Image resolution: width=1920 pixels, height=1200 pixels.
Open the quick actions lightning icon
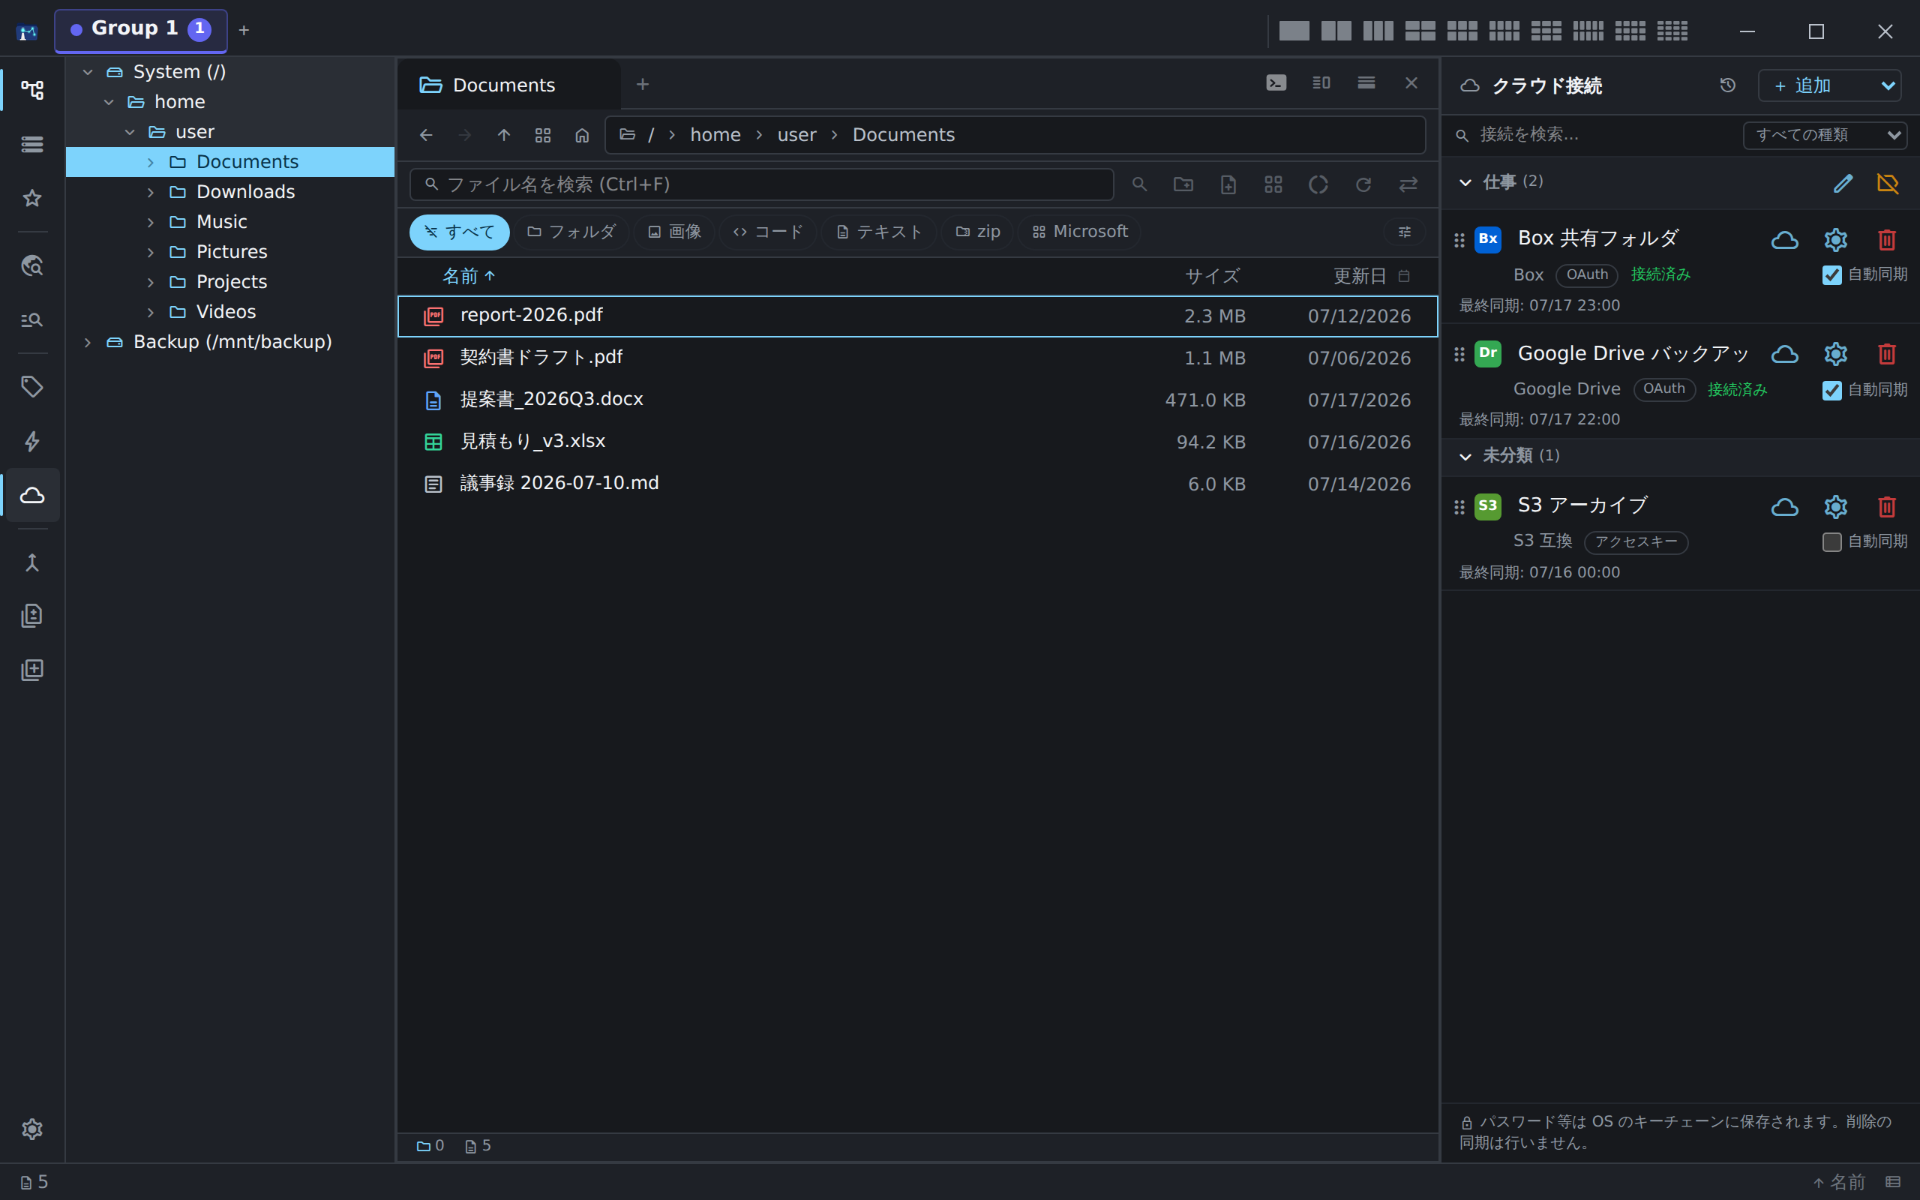click(x=31, y=441)
